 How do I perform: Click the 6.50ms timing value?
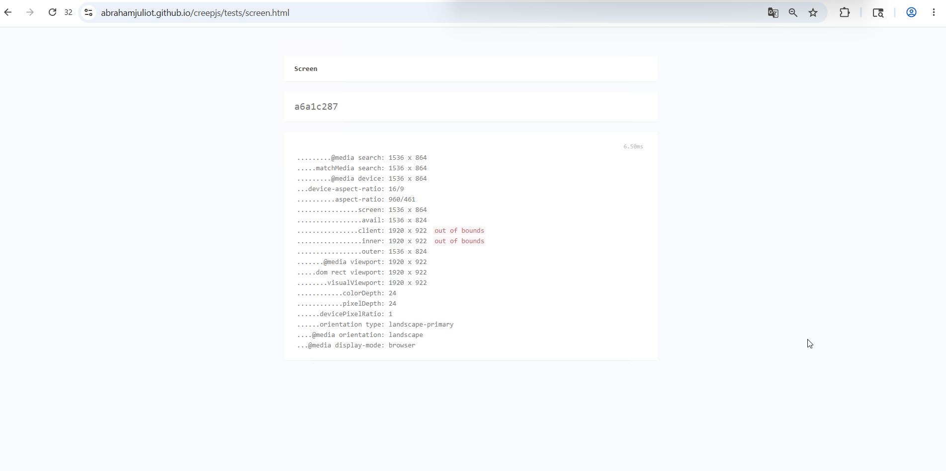pyautogui.click(x=633, y=146)
